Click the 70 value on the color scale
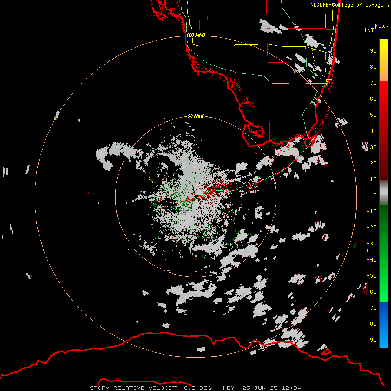This screenshot has width=391, height=391. (x=373, y=83)
